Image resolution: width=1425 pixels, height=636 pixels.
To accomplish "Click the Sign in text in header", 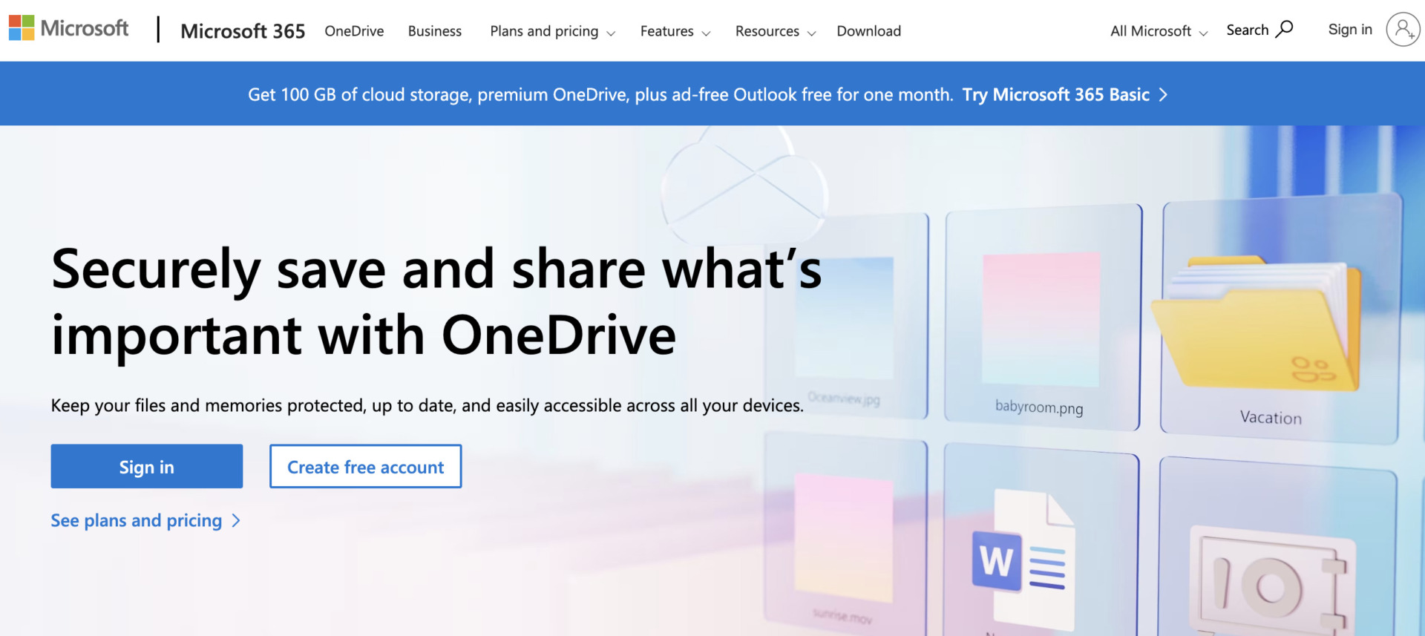I will (1350, 30).
